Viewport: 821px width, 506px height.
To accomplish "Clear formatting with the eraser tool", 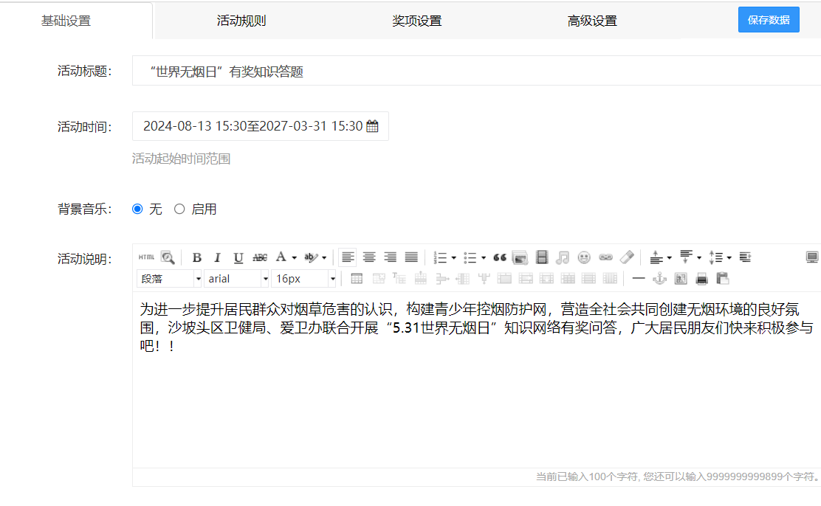I will tap(627, 257).
